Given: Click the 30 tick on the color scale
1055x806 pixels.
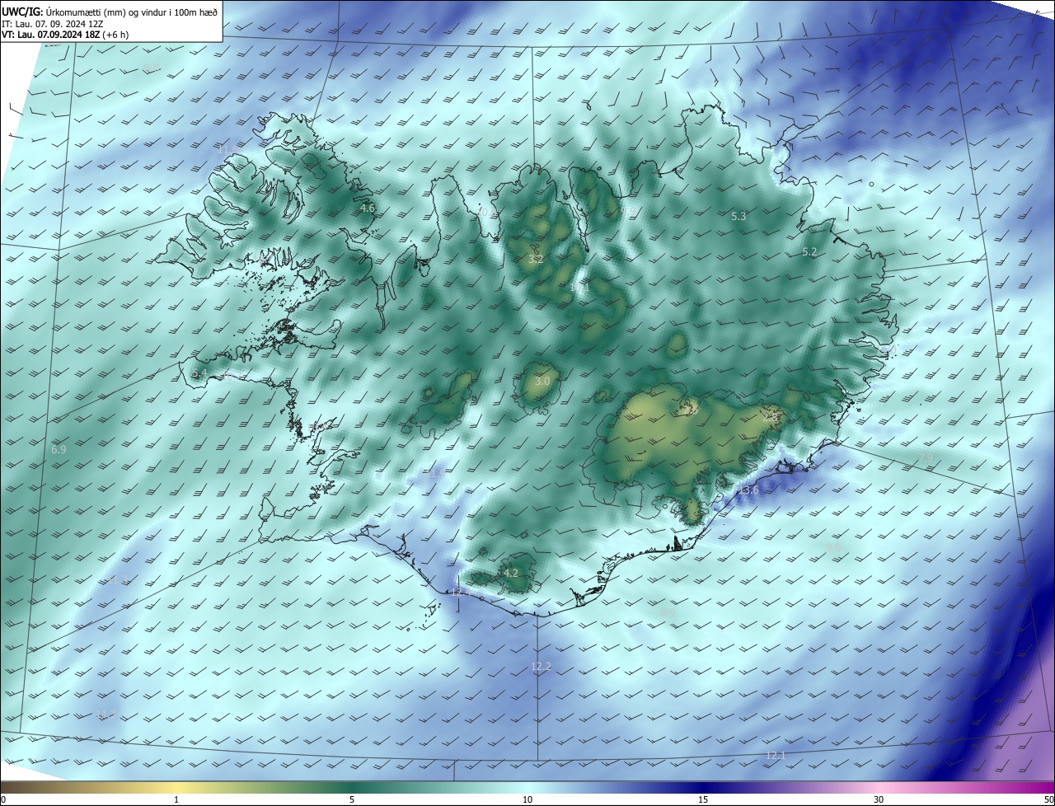Looking at the screenshot, I should pos(879,799).
